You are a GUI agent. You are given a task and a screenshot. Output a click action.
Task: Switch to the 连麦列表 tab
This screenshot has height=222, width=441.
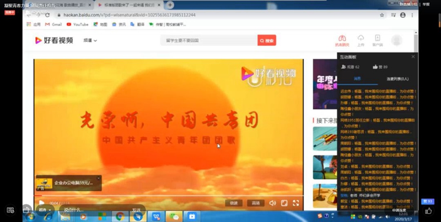click(x=397, y=79)
